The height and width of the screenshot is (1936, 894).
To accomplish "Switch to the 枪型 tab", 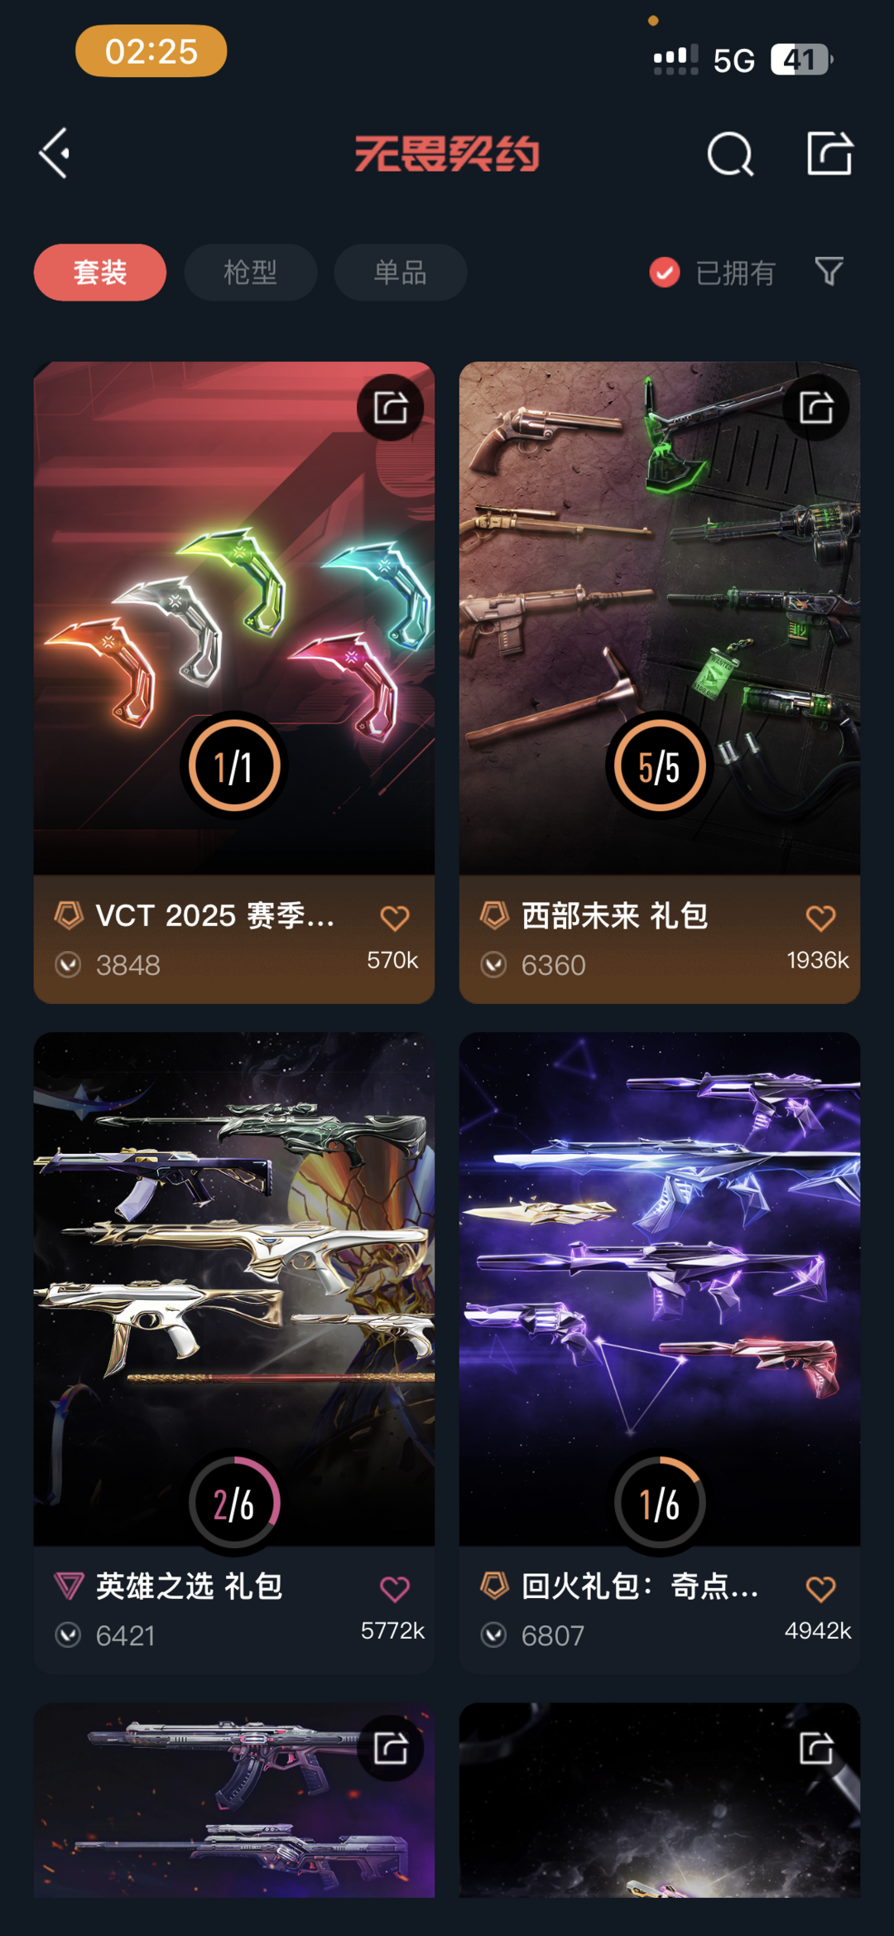I will point(250,272).
